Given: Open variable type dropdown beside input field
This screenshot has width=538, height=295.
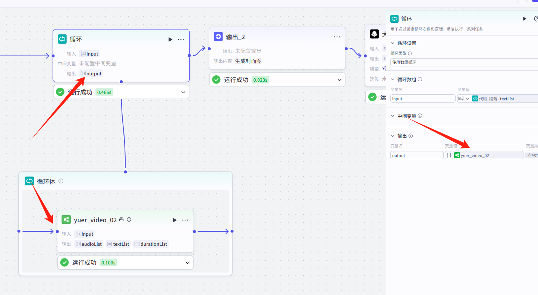Looking at the screenshot, I should tap(464, 98).
